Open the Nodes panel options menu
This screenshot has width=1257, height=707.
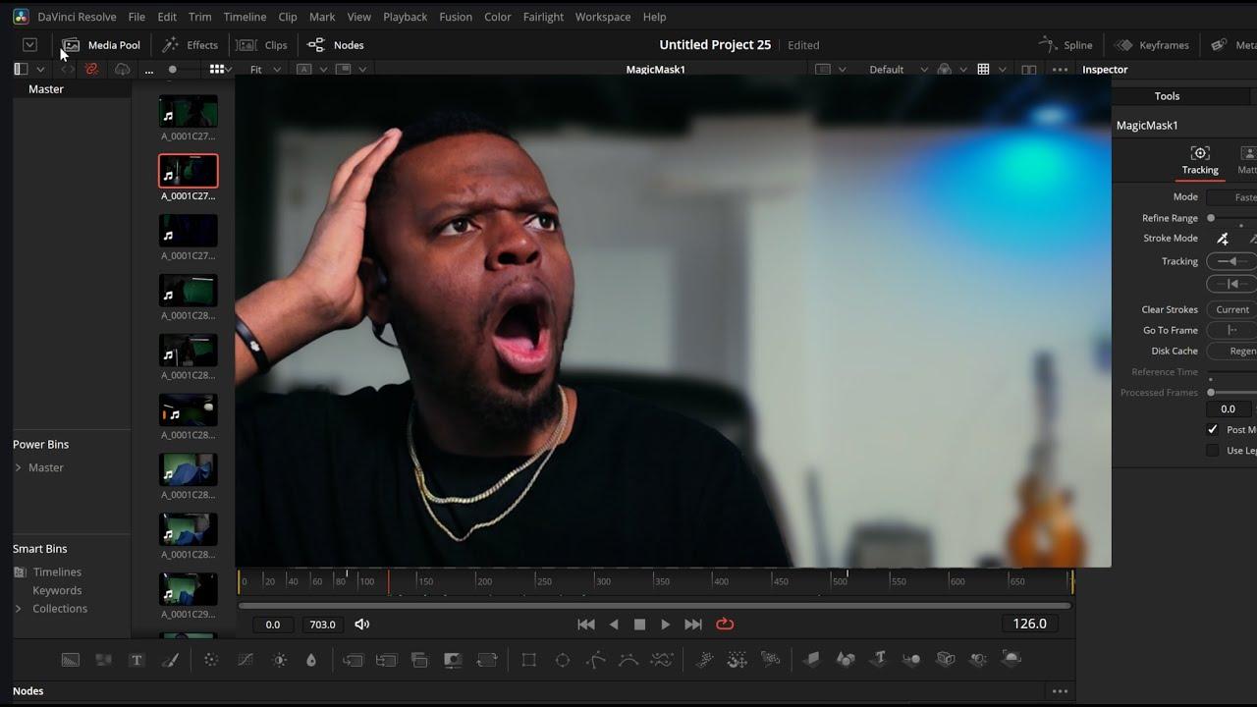click(1060, 691)
